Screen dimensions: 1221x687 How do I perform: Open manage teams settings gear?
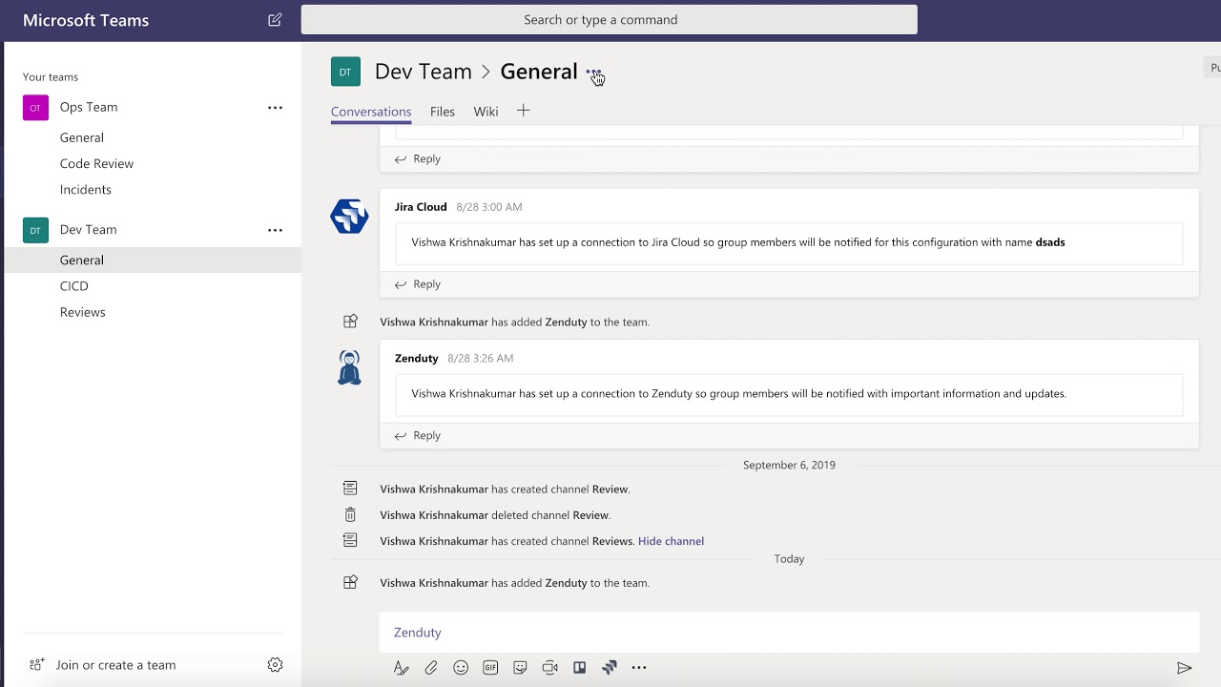(x=275, y=665)
